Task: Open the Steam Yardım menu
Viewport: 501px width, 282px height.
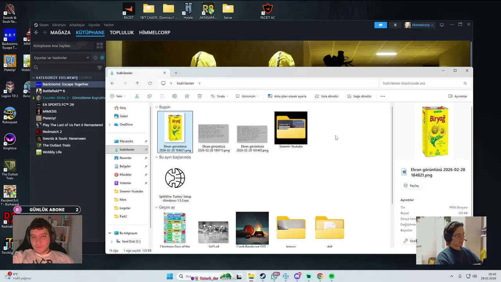Action: point(108,25)
